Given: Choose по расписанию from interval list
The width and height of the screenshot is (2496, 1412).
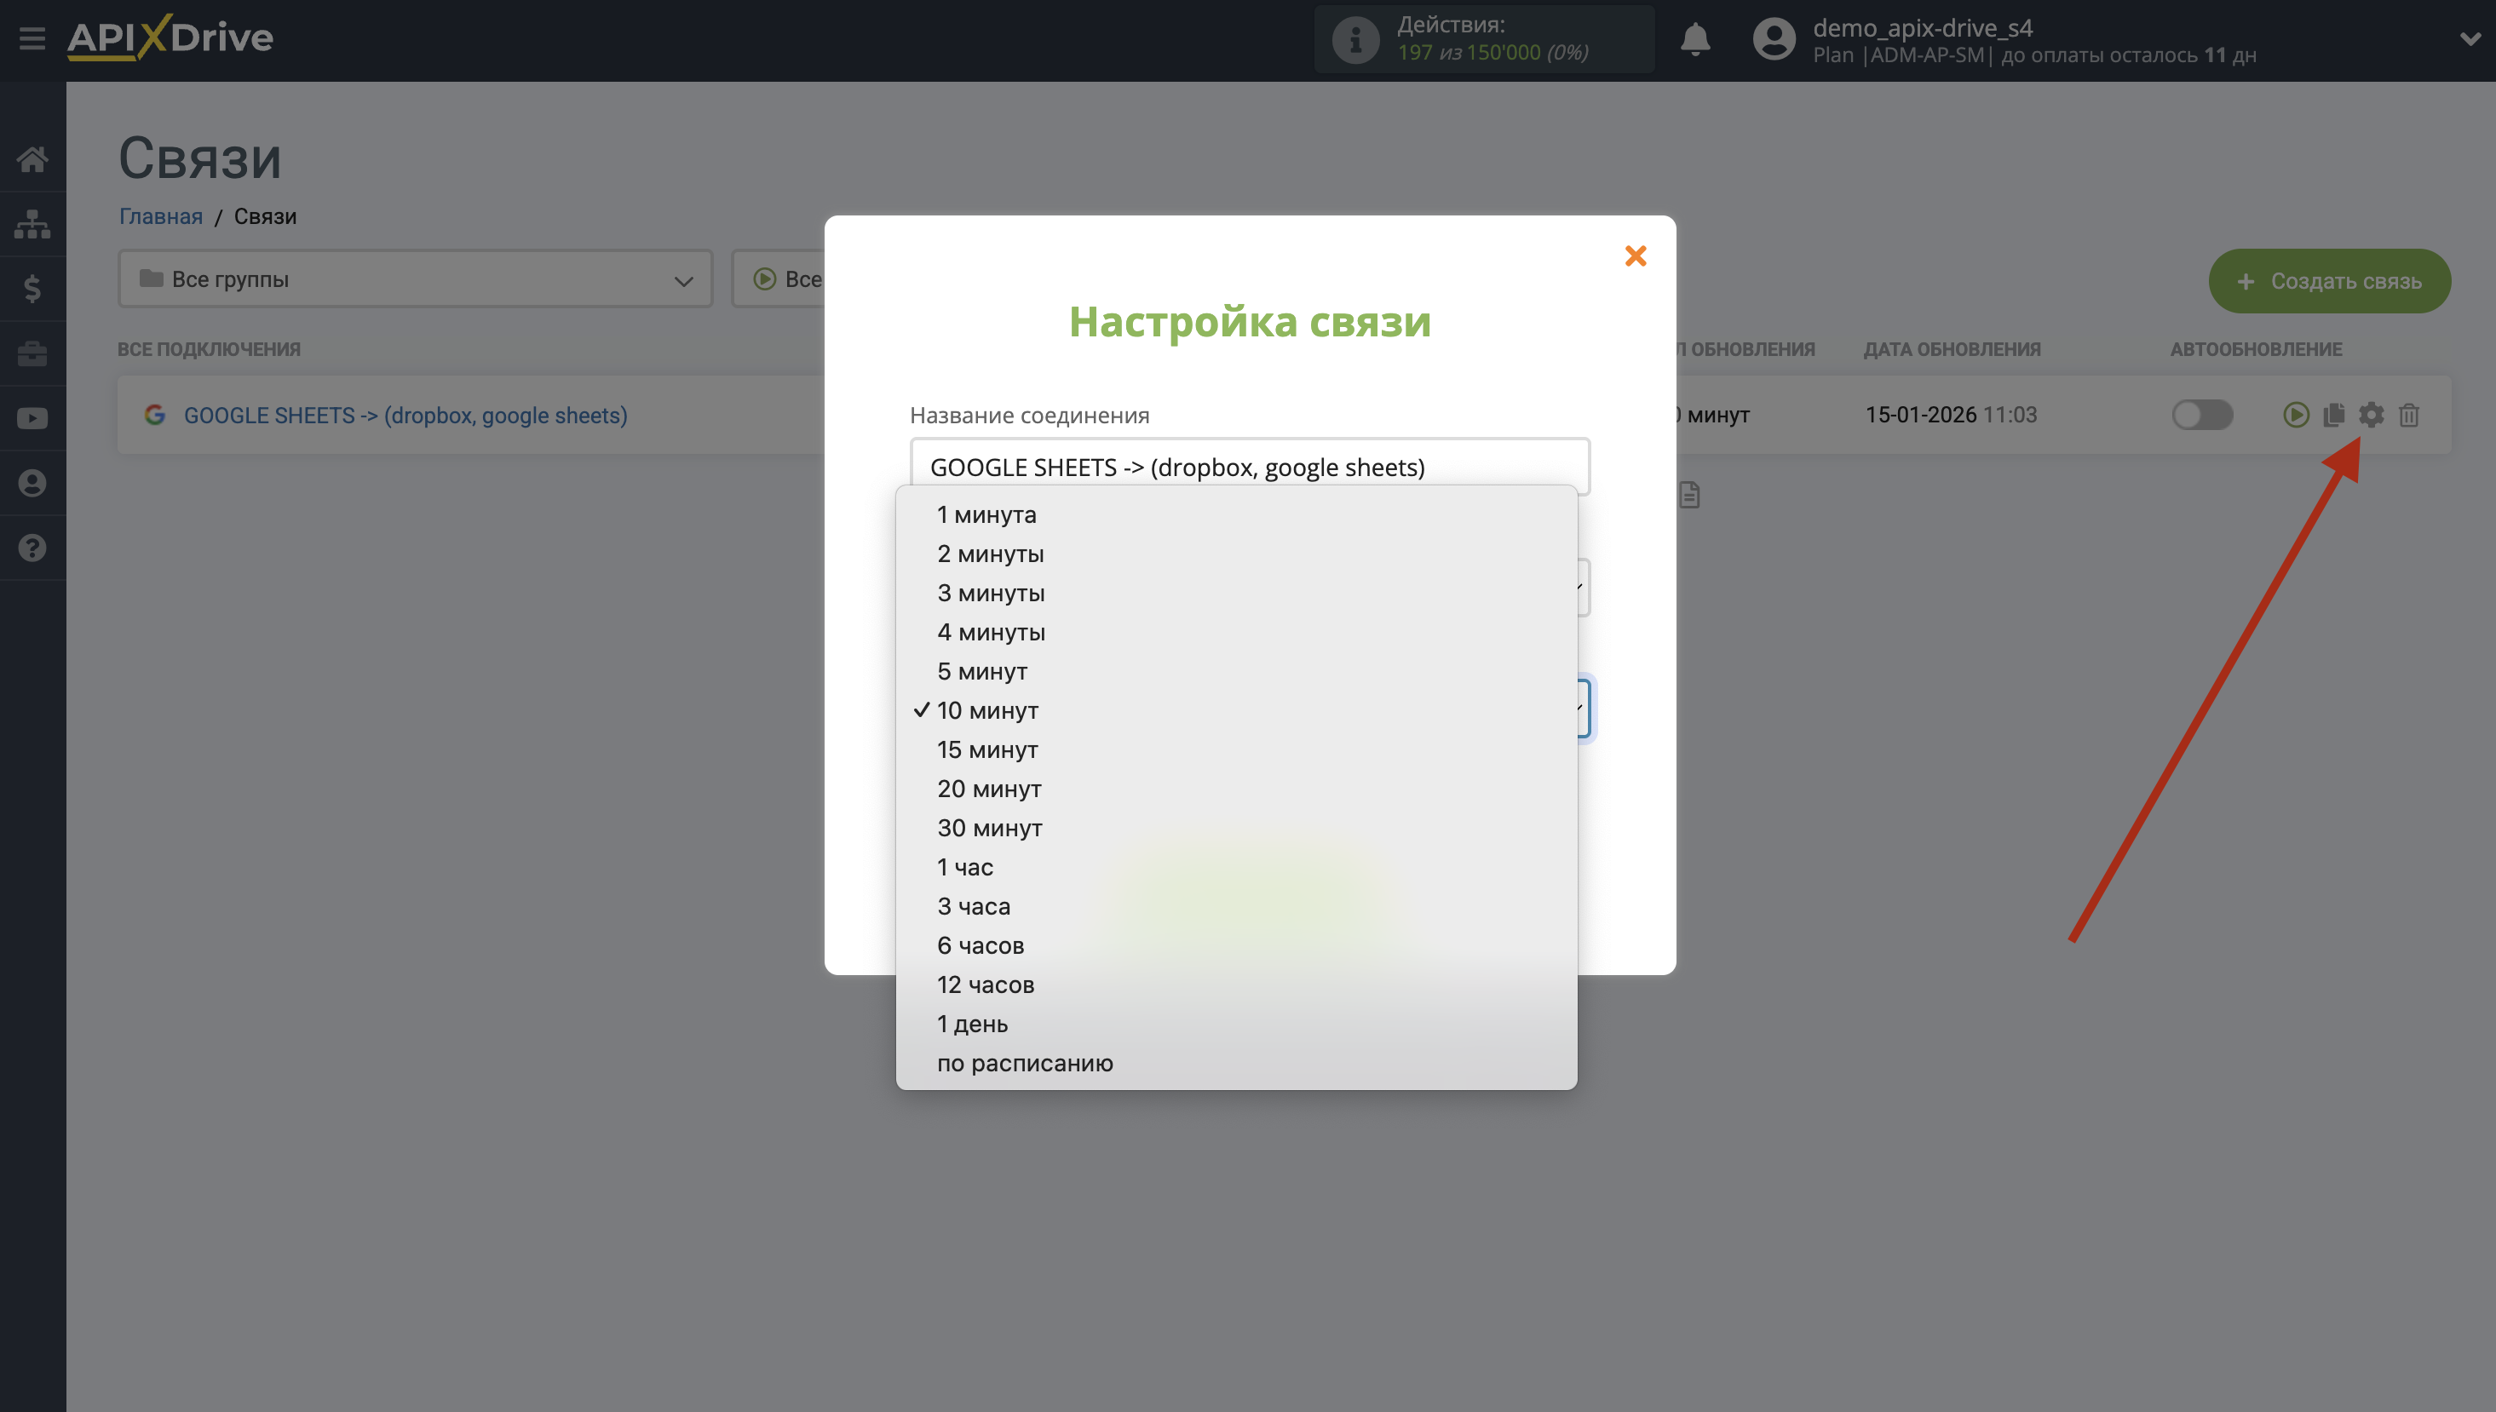Looking at the screenshot, I should [1025, 1063].
